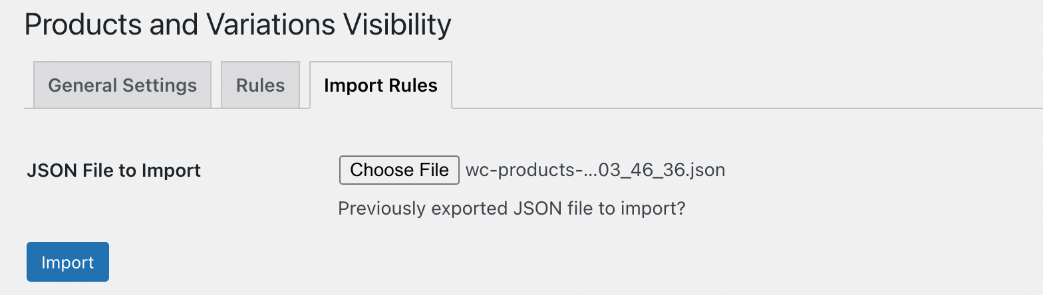Click the JSON File to Import label
The width and height of the screenshot is (1043, 295).
click(x=114, y=171)
